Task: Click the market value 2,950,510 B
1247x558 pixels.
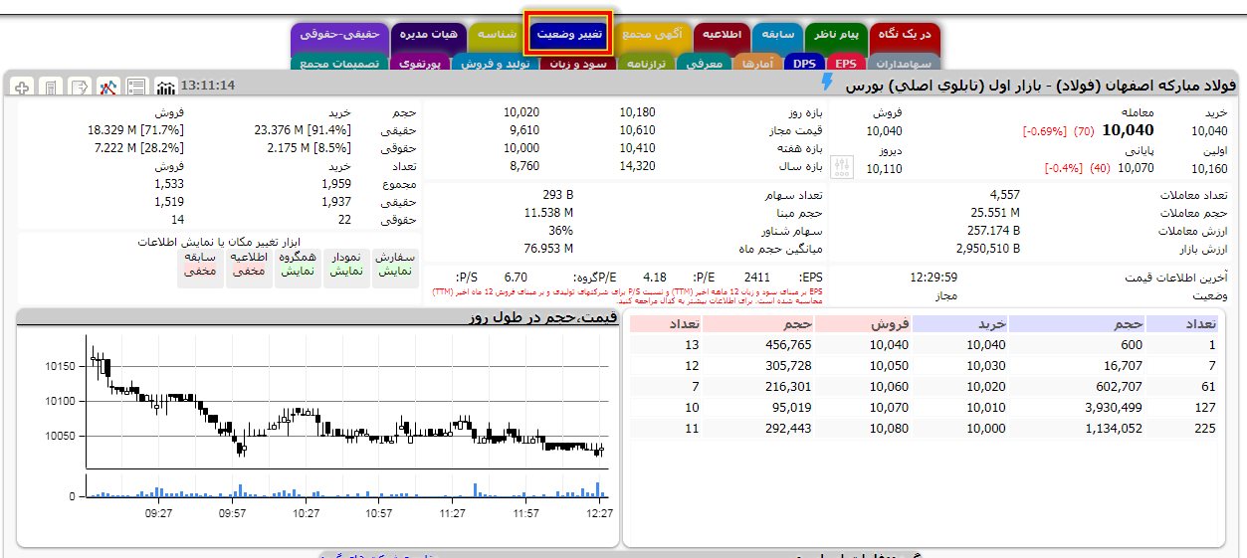Action: tap(988, 248)
